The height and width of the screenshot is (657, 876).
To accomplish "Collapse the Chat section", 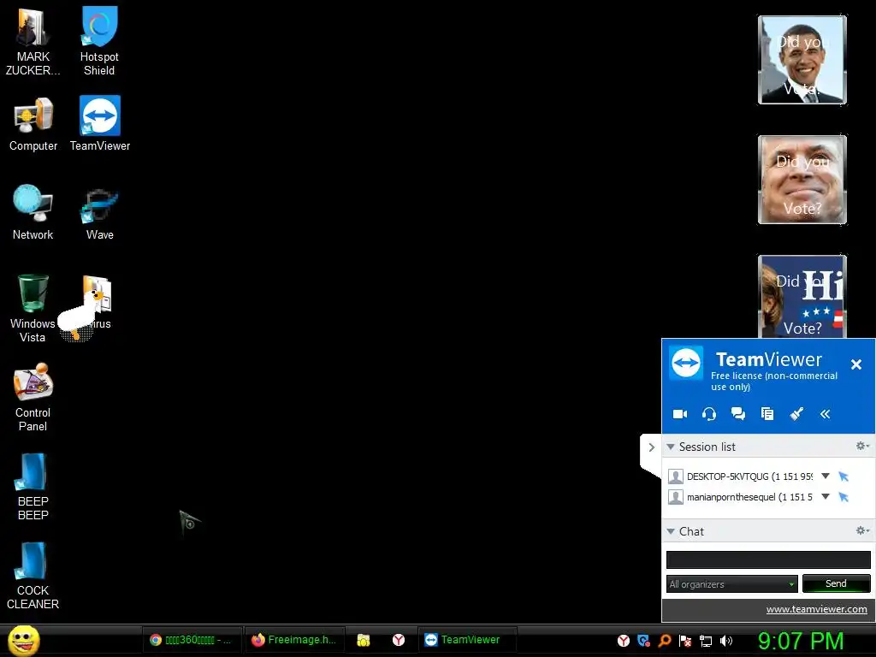I will (671, 531).
